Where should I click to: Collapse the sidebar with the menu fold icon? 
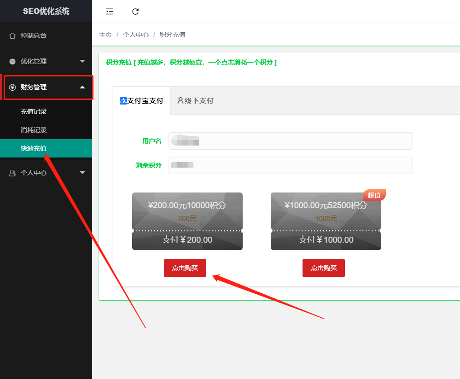click(110, 12)
